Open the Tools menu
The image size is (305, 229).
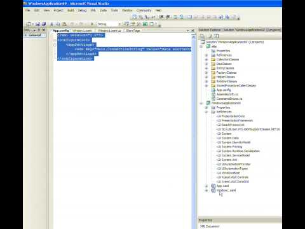tap(114, 10)
